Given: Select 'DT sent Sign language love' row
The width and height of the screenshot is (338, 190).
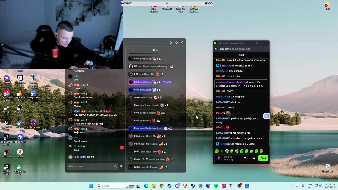Looking at the screenshot, I should click(x=151, y=66).
